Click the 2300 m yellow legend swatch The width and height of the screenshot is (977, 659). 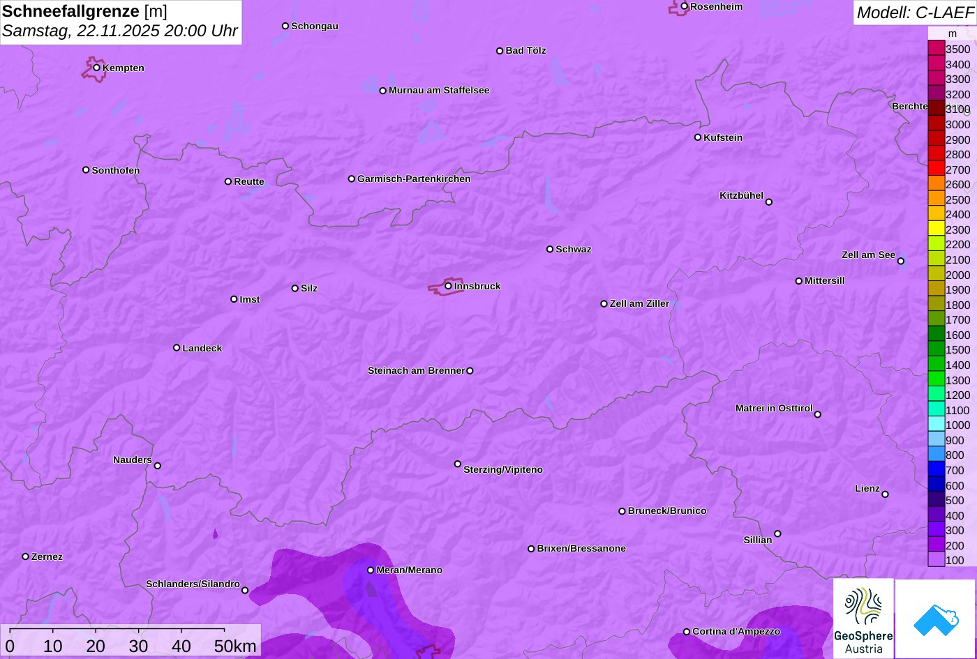coord(936,229)
